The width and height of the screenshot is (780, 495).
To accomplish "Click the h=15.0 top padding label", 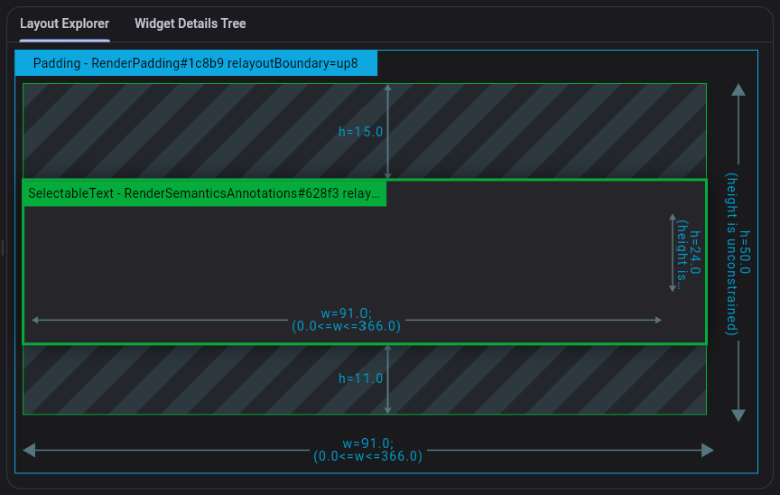I will coord(360,132).
